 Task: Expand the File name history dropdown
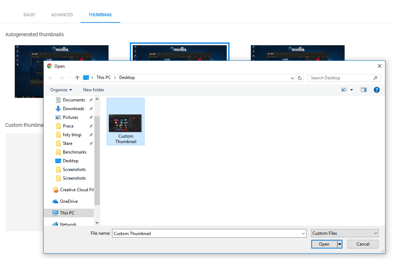(303, 233)
